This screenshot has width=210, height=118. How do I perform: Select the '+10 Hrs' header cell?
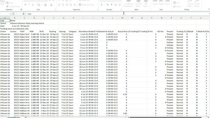[161, 31]
